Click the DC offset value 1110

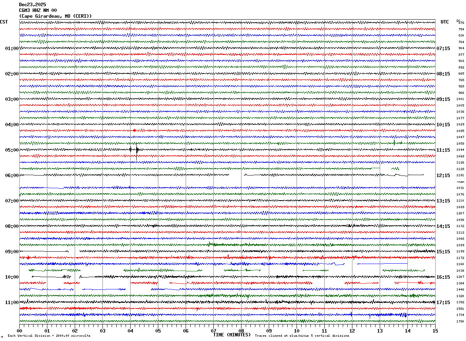[460, 201]
